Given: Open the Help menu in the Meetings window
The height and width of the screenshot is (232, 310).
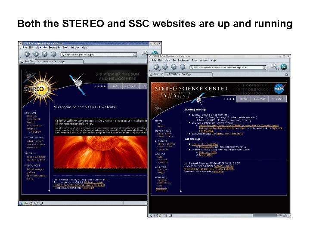Looking at the screenshot, I should point(213,61).
